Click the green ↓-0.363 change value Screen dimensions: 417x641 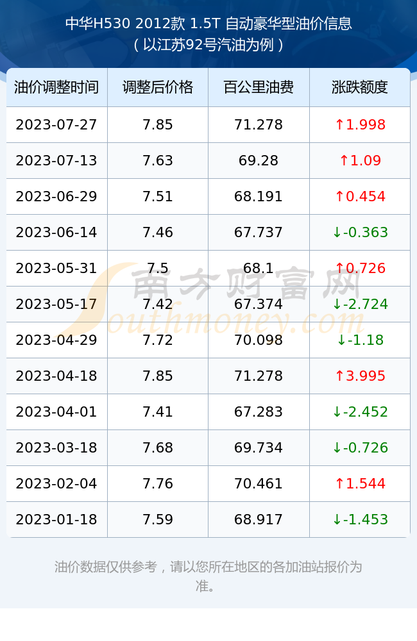pyautogui.click(x=360, y=232)
